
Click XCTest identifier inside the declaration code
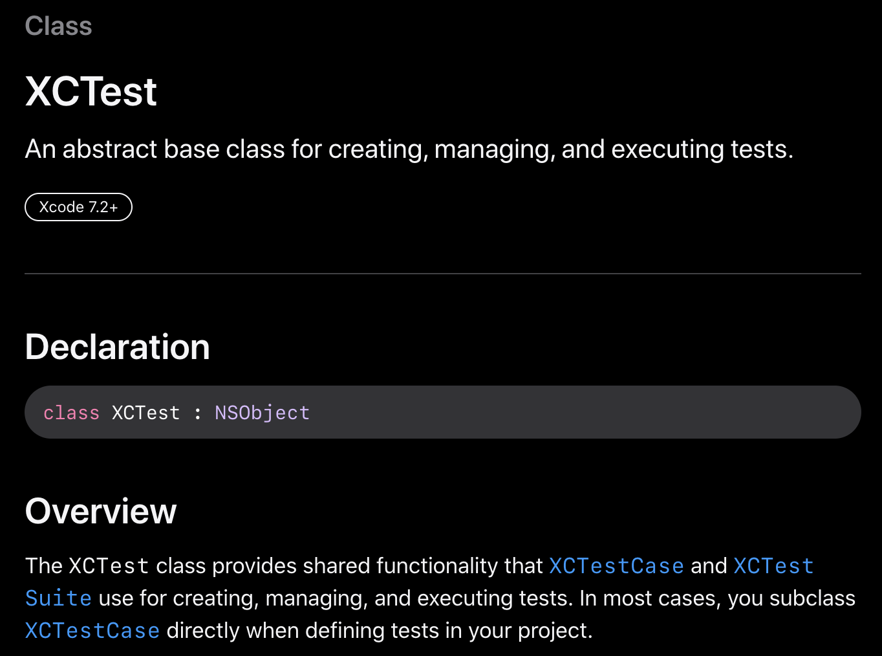click(x=145, y=413)
